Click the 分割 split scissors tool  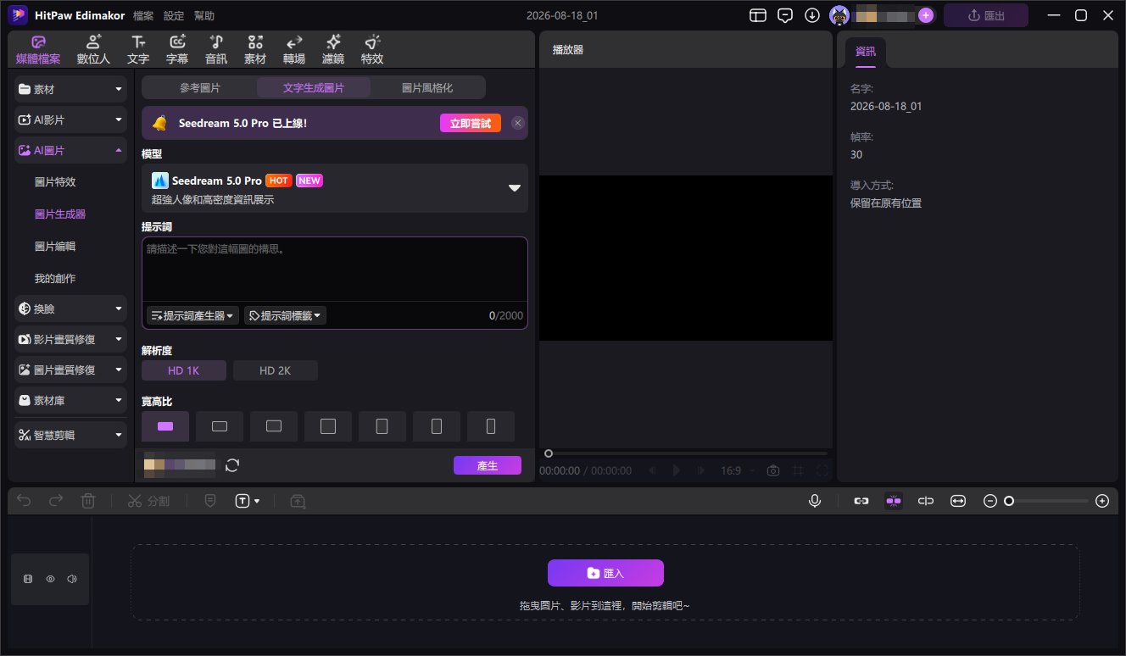pyautogui.click(x=148, y=501)
